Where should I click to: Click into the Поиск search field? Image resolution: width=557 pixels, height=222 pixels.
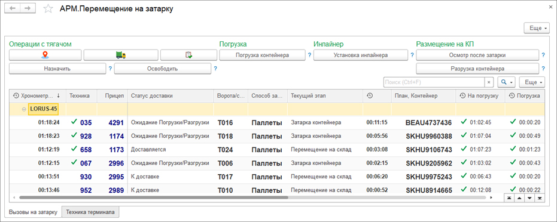[x=434, y=82]
